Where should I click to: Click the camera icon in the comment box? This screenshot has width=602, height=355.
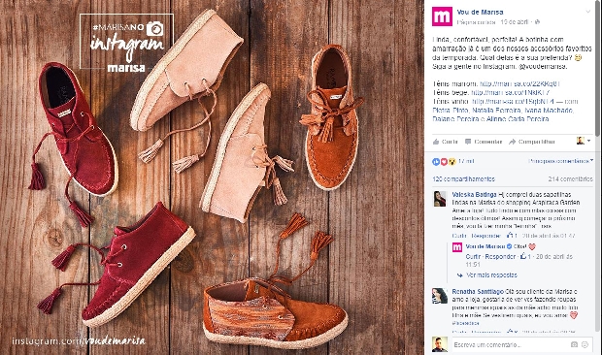(x=574, y=344)
